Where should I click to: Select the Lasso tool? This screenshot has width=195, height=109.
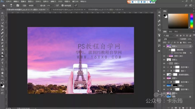(x=2, y=20)
